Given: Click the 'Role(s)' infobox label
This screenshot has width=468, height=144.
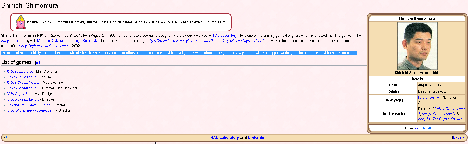Looking at the screenshot, I should (x=393, y=91).
